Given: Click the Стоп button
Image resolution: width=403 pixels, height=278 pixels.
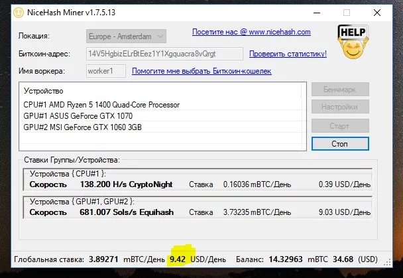Looking at the screenshot, I should coord(340,143).
